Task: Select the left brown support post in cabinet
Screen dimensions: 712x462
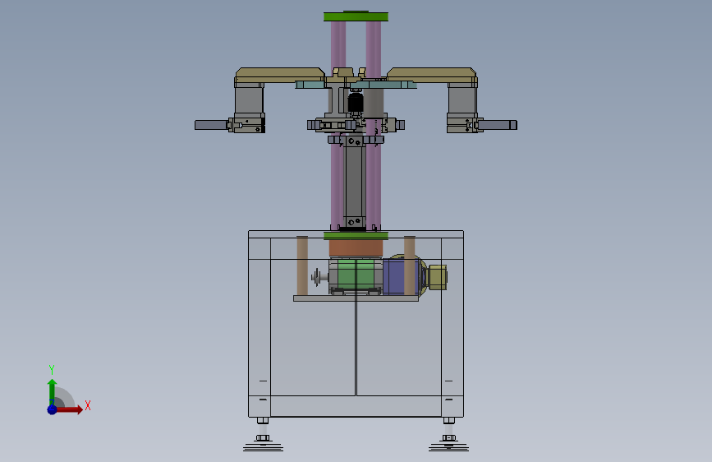Action: coord(302,266)
